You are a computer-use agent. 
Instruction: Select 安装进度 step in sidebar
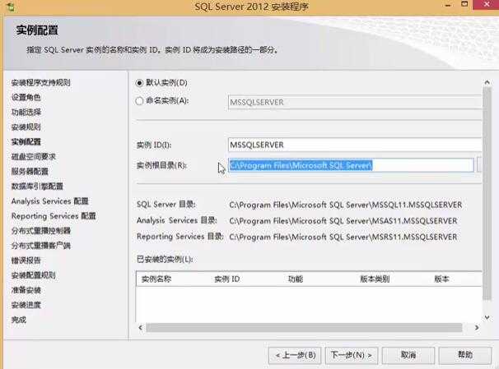(26, 305)
